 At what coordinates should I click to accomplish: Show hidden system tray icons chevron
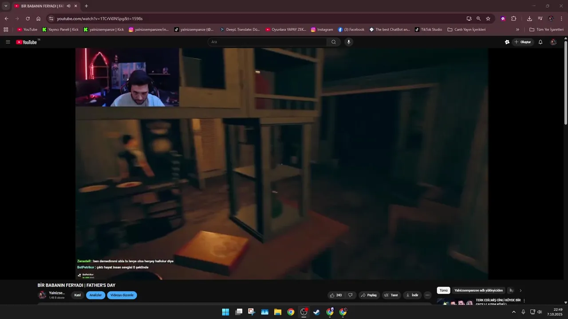514,312
